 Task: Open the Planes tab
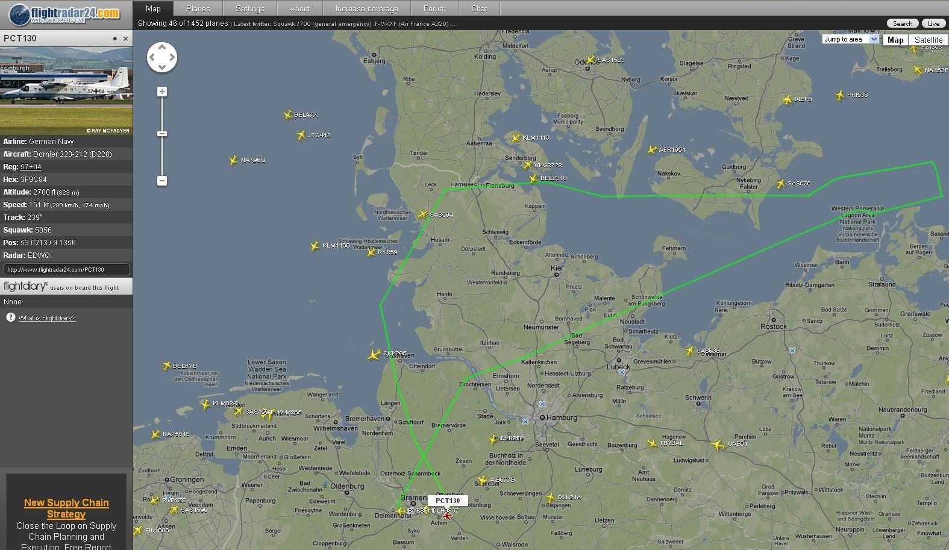[198, 8]
